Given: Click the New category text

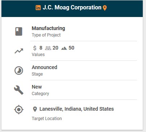Looking at the screenshot, I should click(37, 87).
